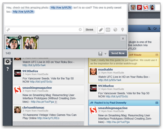Click the save draft floppy icon
Viewport: 163px width, 129px height.
tap(100, 54)
